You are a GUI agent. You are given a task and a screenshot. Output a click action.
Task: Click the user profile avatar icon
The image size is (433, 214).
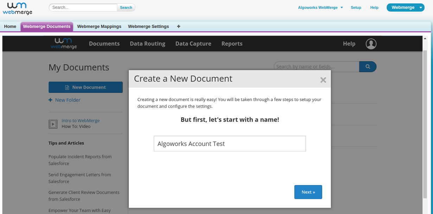coord(371,44)
